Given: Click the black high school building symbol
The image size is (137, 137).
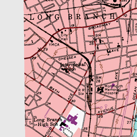Looking at the screenshot, I should point(63,124).
